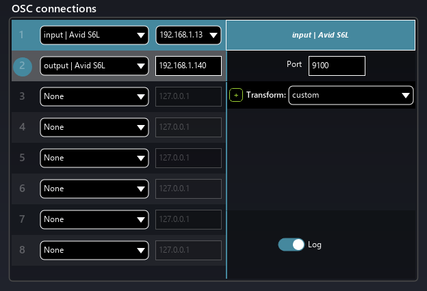Select connection row number 5
This screenshot has width=427, height=291.
22,158
